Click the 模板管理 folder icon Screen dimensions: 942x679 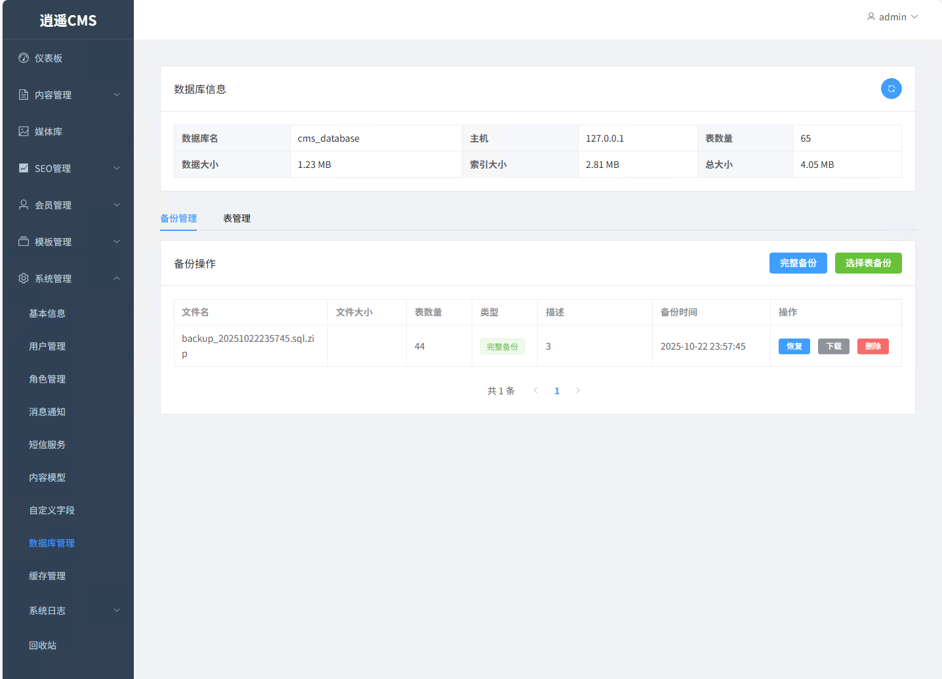coord(24,241)
